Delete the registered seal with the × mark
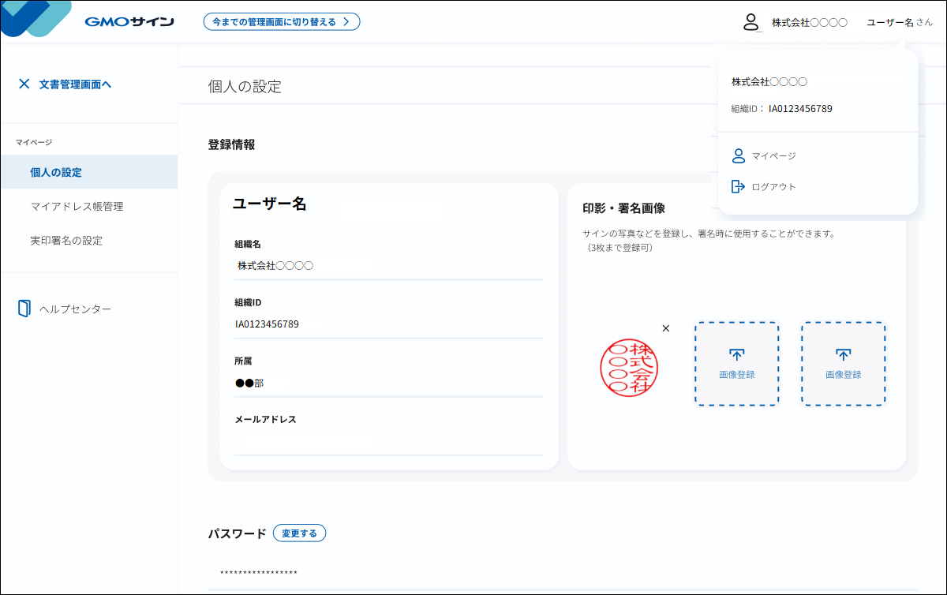The width and height of the screenshot is (947, 595). [x=665, y=327]
